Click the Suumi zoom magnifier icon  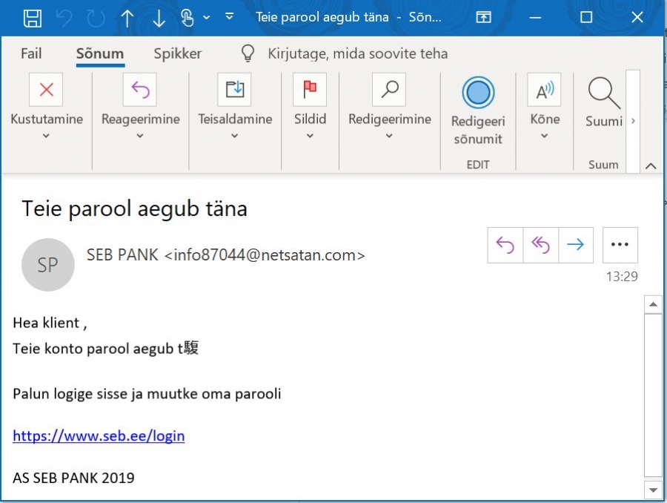pyautogui.click(x=604, y=93)
